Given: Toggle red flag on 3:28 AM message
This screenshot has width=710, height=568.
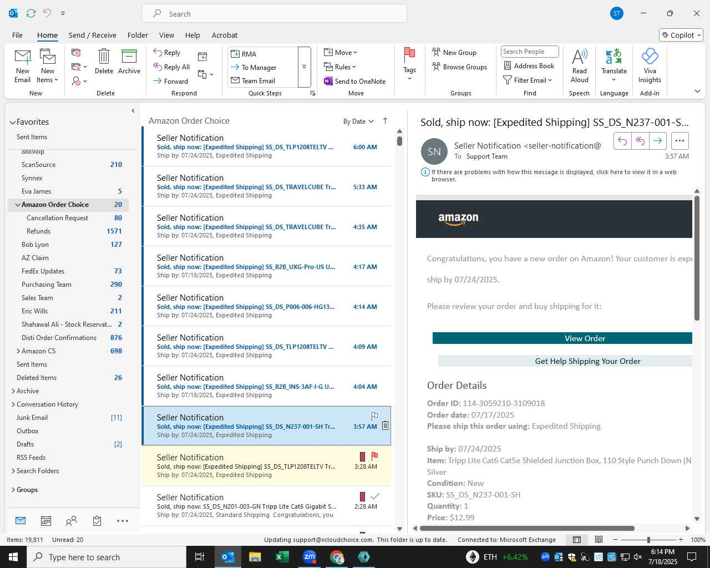Looking at the screenshot, I should point(374,456).
